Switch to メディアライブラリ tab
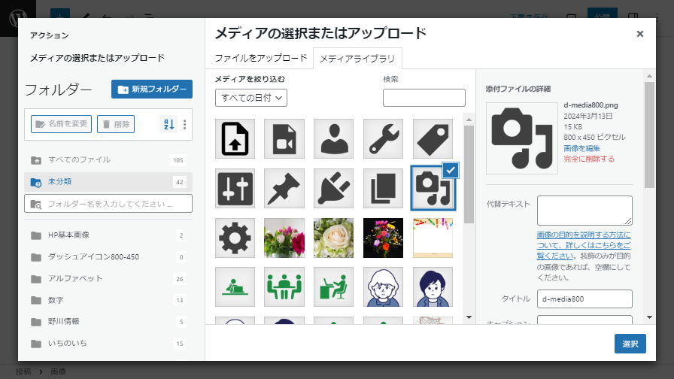 (358, 58)
